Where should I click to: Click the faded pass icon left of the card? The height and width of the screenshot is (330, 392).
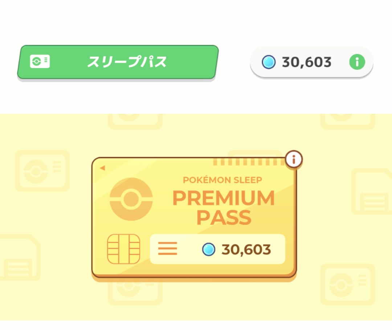coord(42,171)
